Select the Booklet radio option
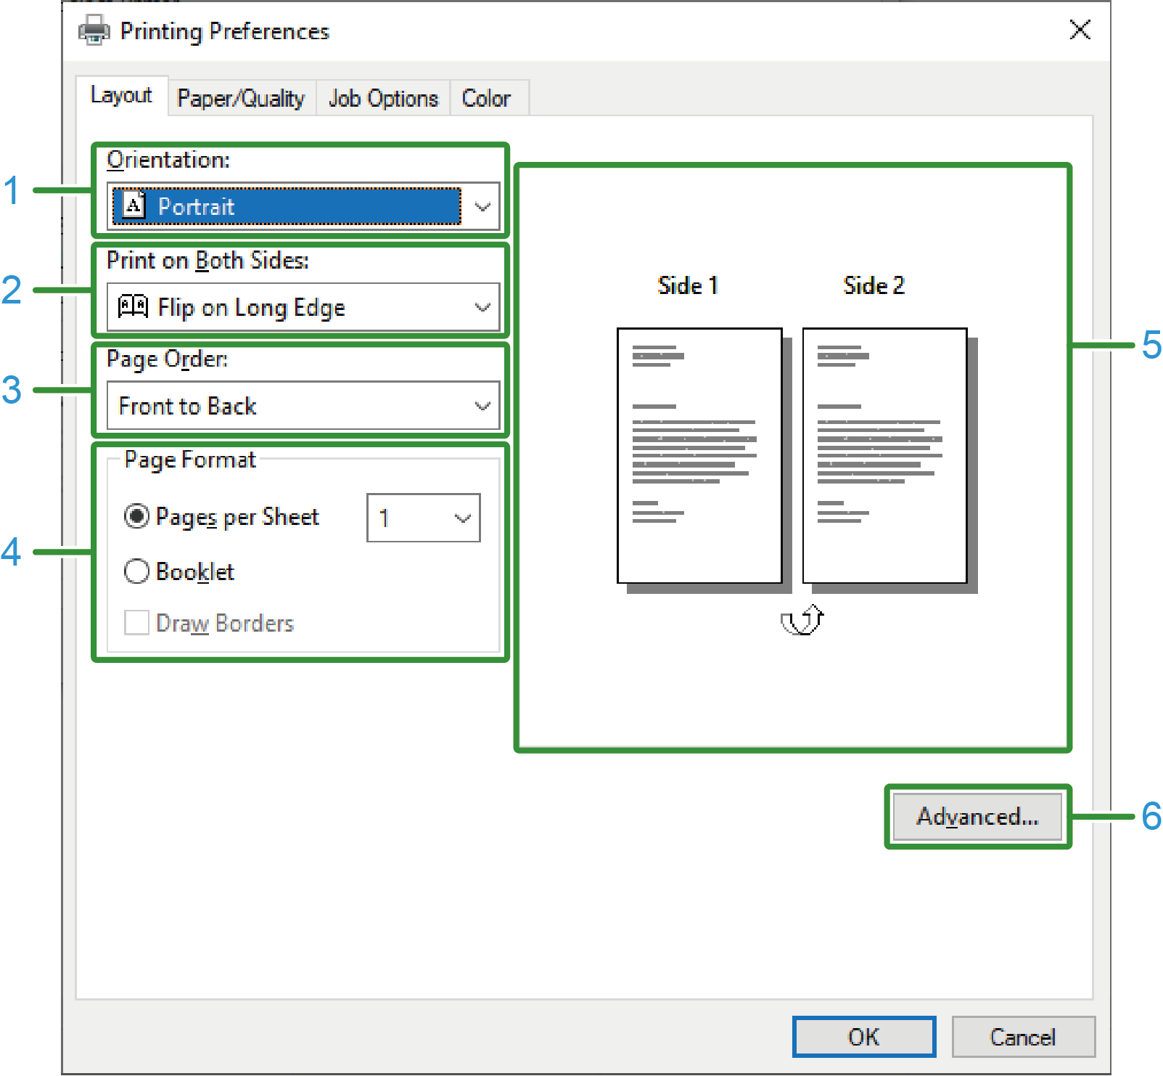The height and width of the screenshot is (1076, 1163). coord(136,571)
